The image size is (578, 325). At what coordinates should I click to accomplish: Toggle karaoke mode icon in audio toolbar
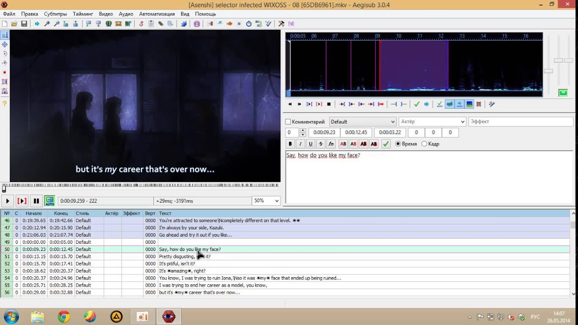[x=492, y=104]
